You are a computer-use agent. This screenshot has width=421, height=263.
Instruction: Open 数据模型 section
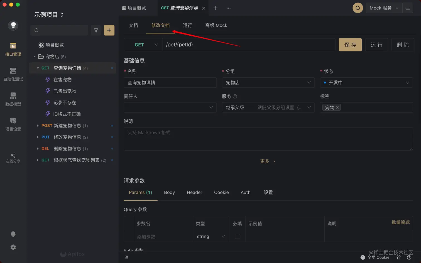tap(13, 99)
